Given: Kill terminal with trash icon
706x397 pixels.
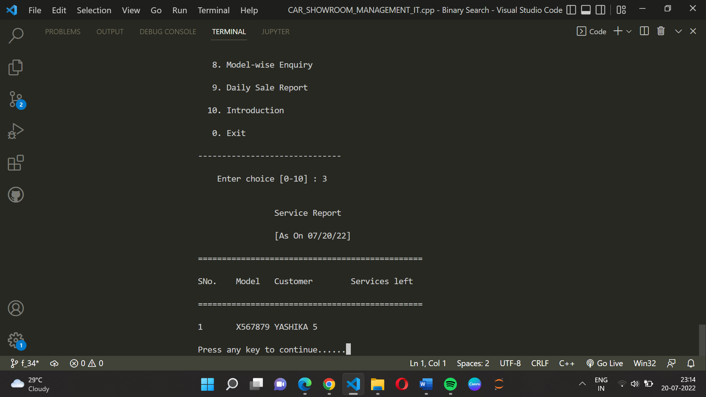Looking at the screenshot, I should (661, 31).
